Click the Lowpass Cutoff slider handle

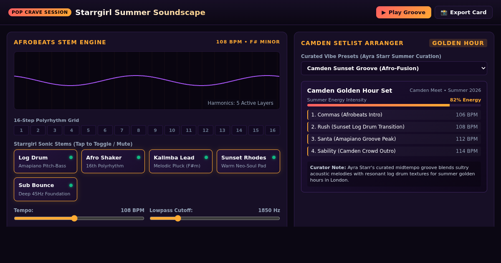coord(178,218)
